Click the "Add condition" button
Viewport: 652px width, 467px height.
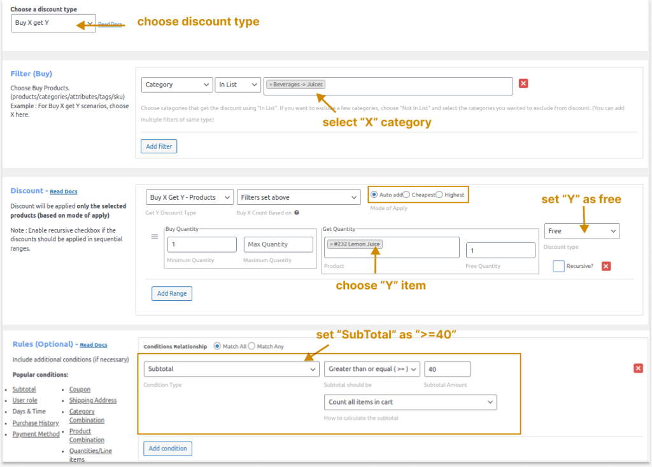click(x=167, y=449)
